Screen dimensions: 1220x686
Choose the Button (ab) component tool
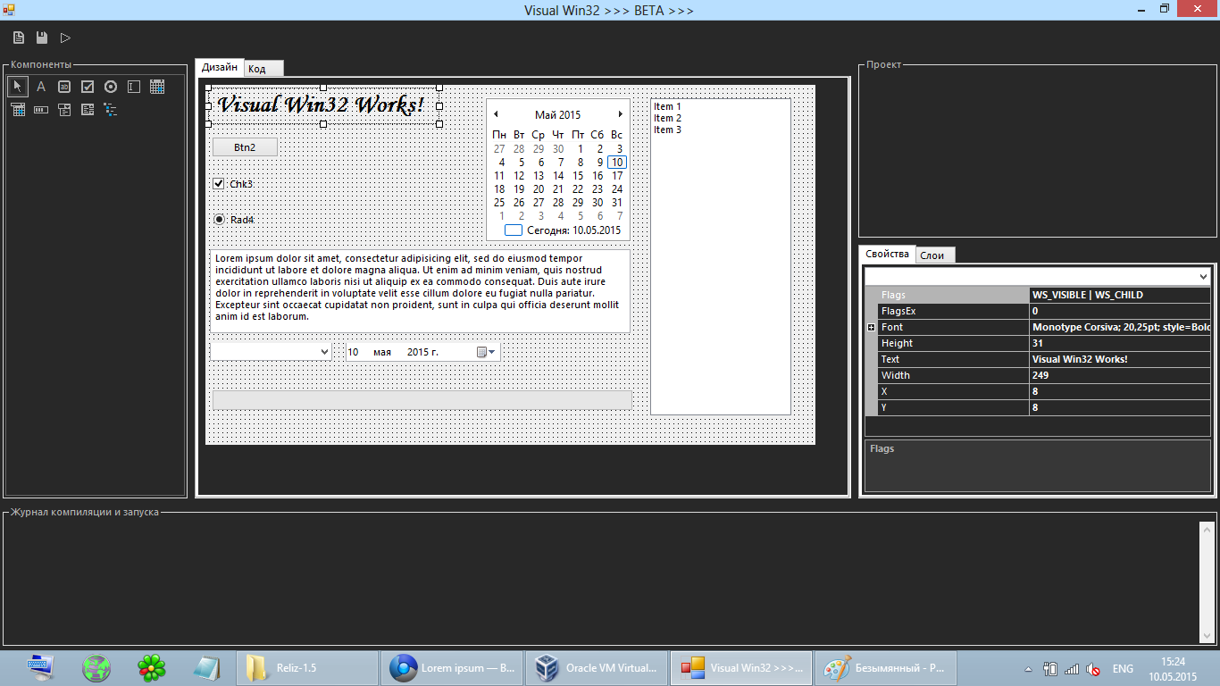[x=64, y=87]
